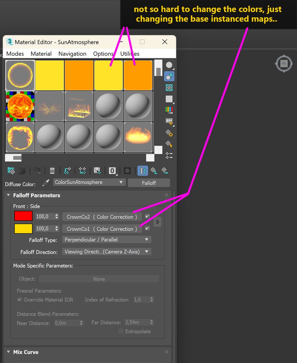297x363 pixels.
Task: Open the Material/Map Navigator list icon
Action: click(169, 155)
